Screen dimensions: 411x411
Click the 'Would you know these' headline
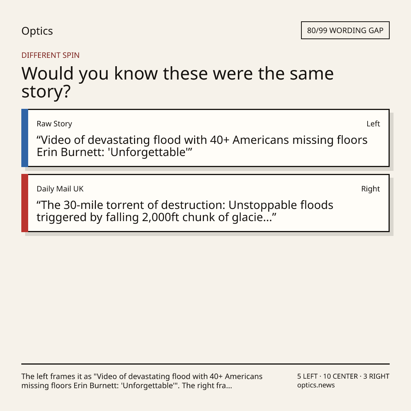177,82
